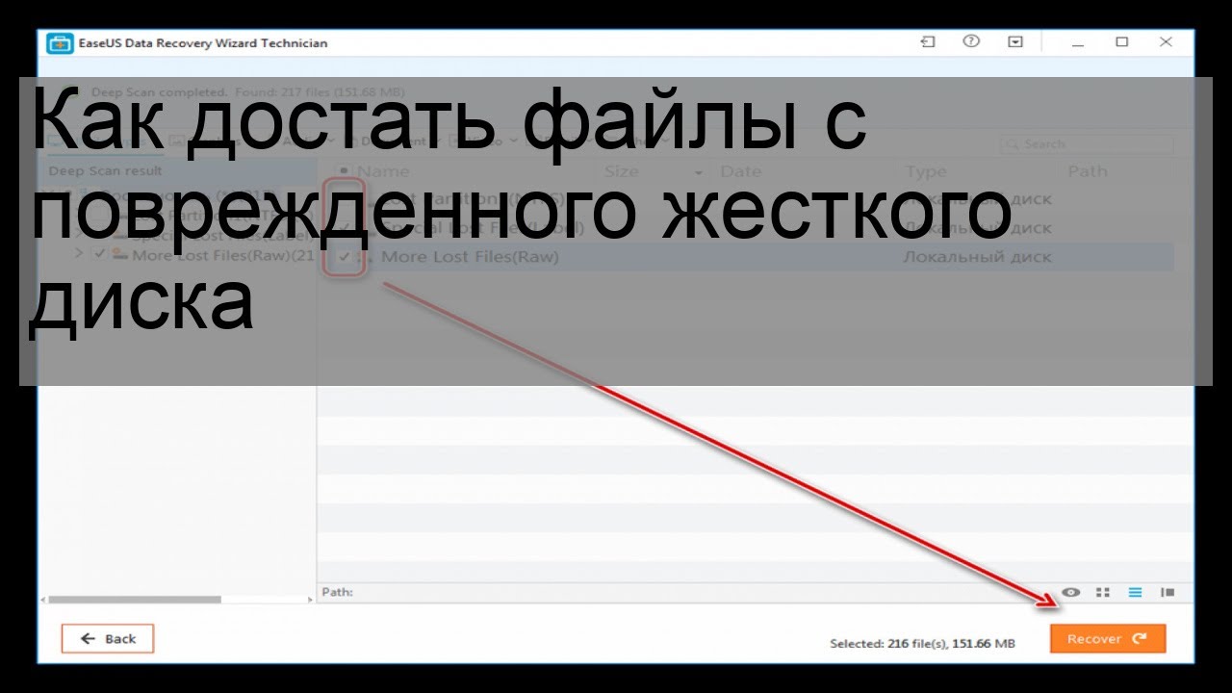Close the EaseUS window
Viewport: 1232px width, 693px height.
click(x=1166, y=42)
